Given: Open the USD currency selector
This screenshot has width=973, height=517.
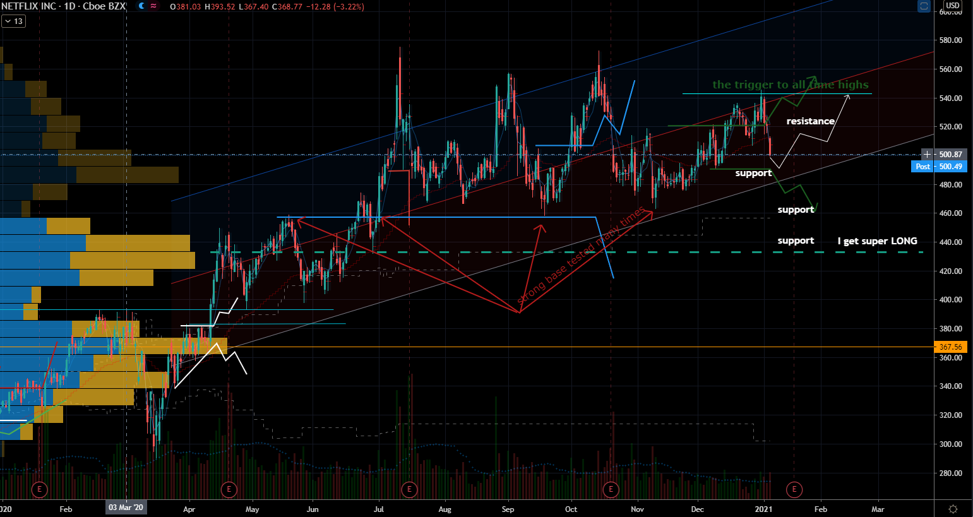Looking at the screenshot, I should (953, 6).
